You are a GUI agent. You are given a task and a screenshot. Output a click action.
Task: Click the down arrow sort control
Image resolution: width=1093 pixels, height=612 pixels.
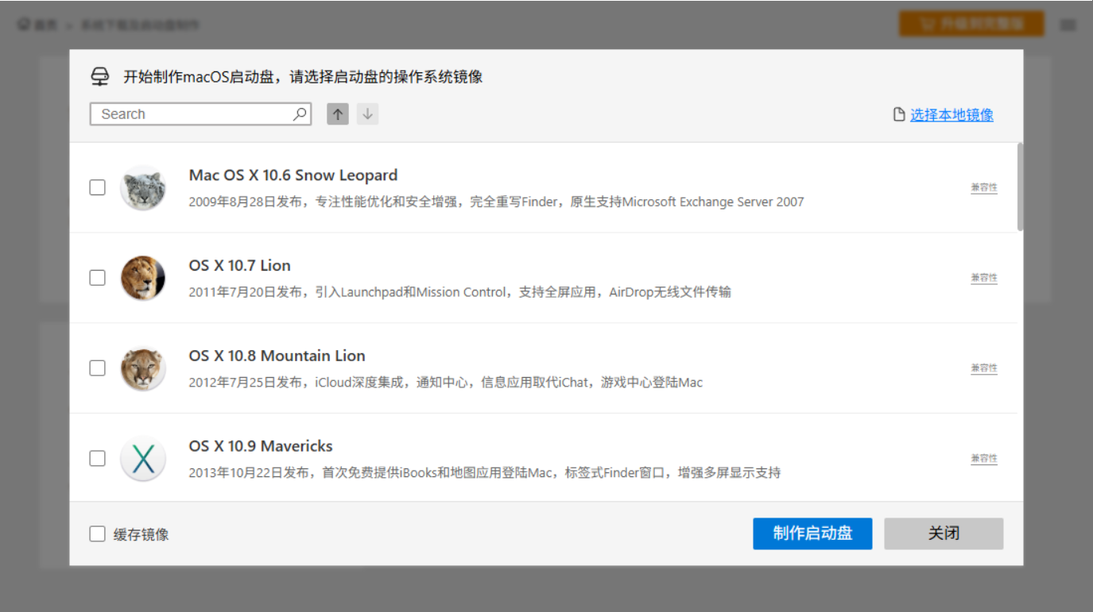click(366, 114)
